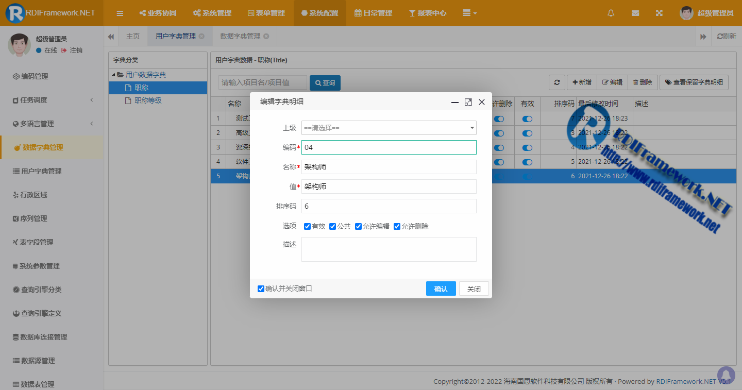The image size is (742, 390).
Task: Uncheck 确认并关闭窗口 checkbox
Action: (x=261, y=289)
